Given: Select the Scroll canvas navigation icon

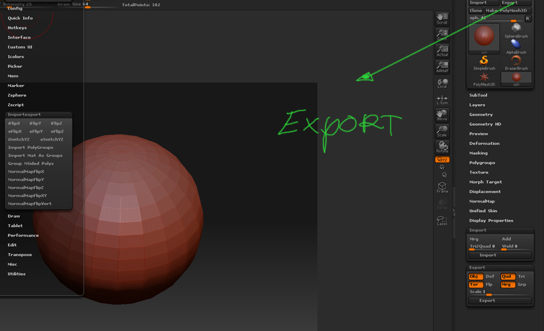Looking at the screenshot, I should tap(442, 18).
